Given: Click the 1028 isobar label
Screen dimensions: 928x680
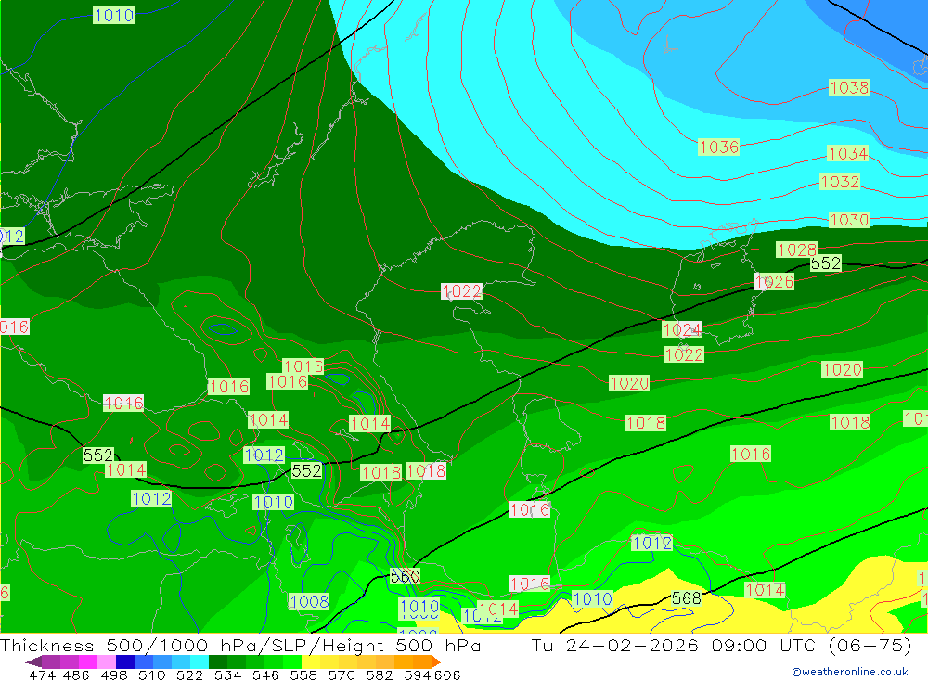Looking at the screenshot, I should 796,250.
